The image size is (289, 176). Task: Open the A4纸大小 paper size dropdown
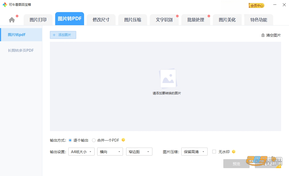click(x=81, y=152)
